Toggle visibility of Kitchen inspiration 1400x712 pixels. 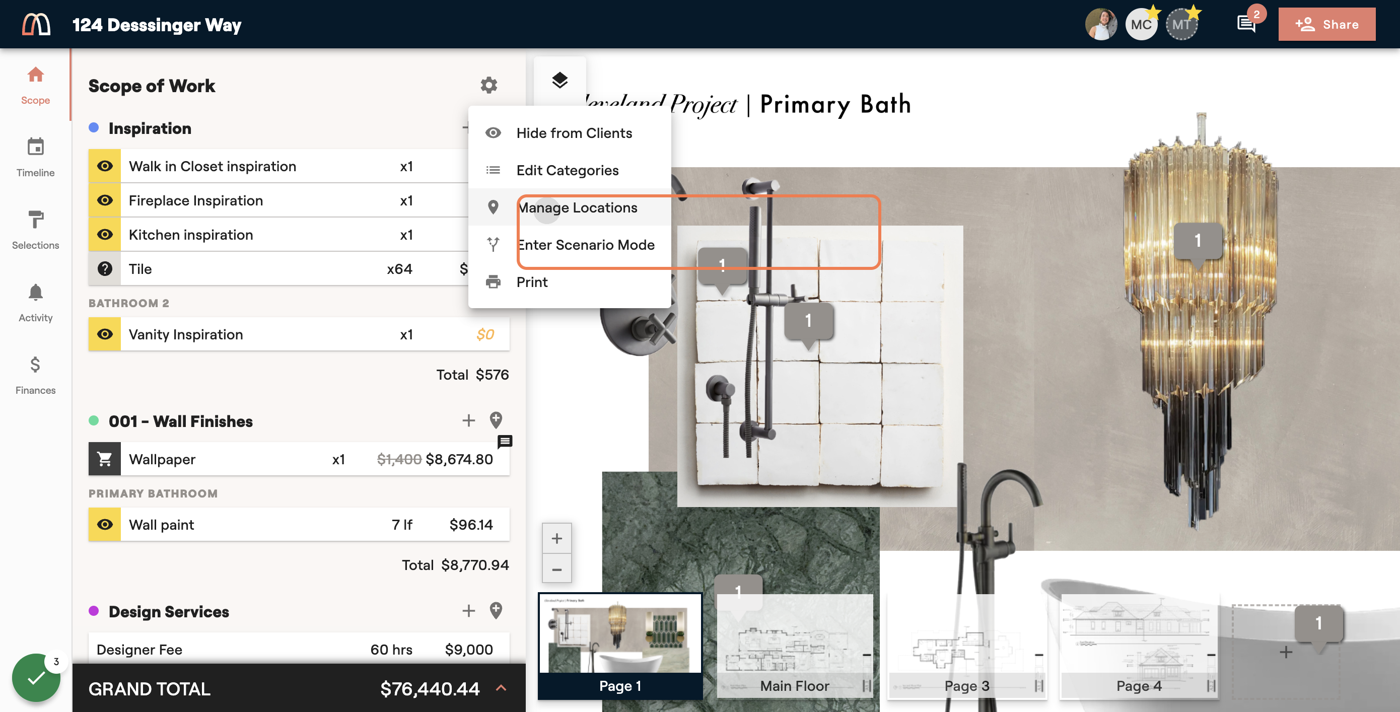(x=105, y=235)
